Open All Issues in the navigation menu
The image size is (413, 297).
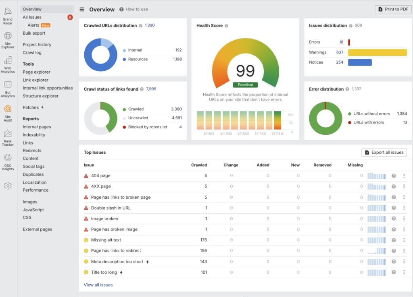[32, 17]
